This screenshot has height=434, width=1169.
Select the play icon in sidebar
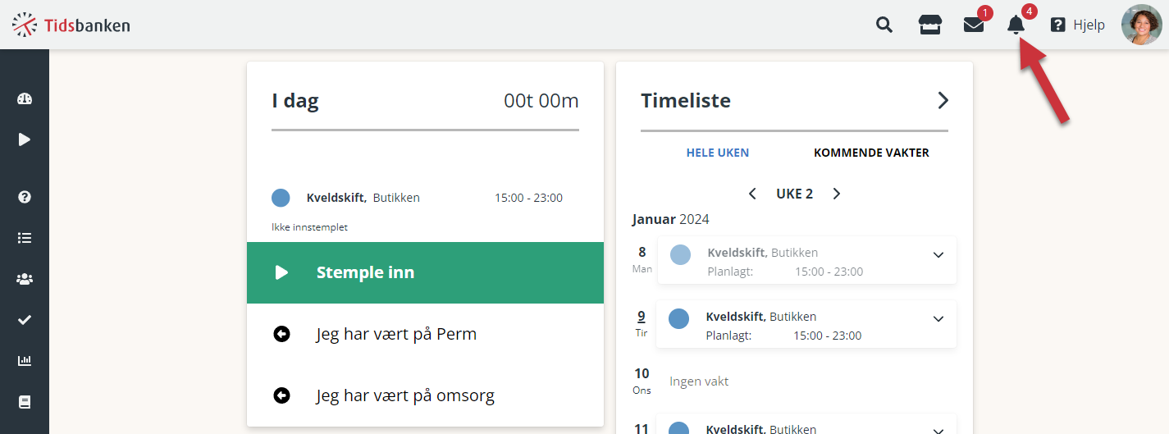point(25,139)
